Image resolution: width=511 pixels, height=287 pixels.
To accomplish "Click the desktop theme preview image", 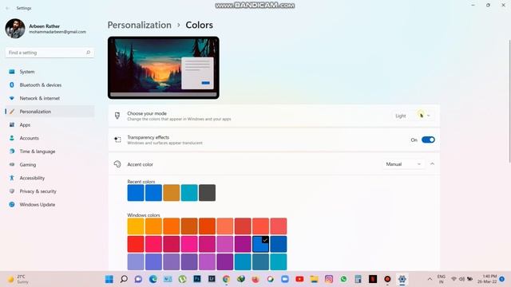I will 163,68.
